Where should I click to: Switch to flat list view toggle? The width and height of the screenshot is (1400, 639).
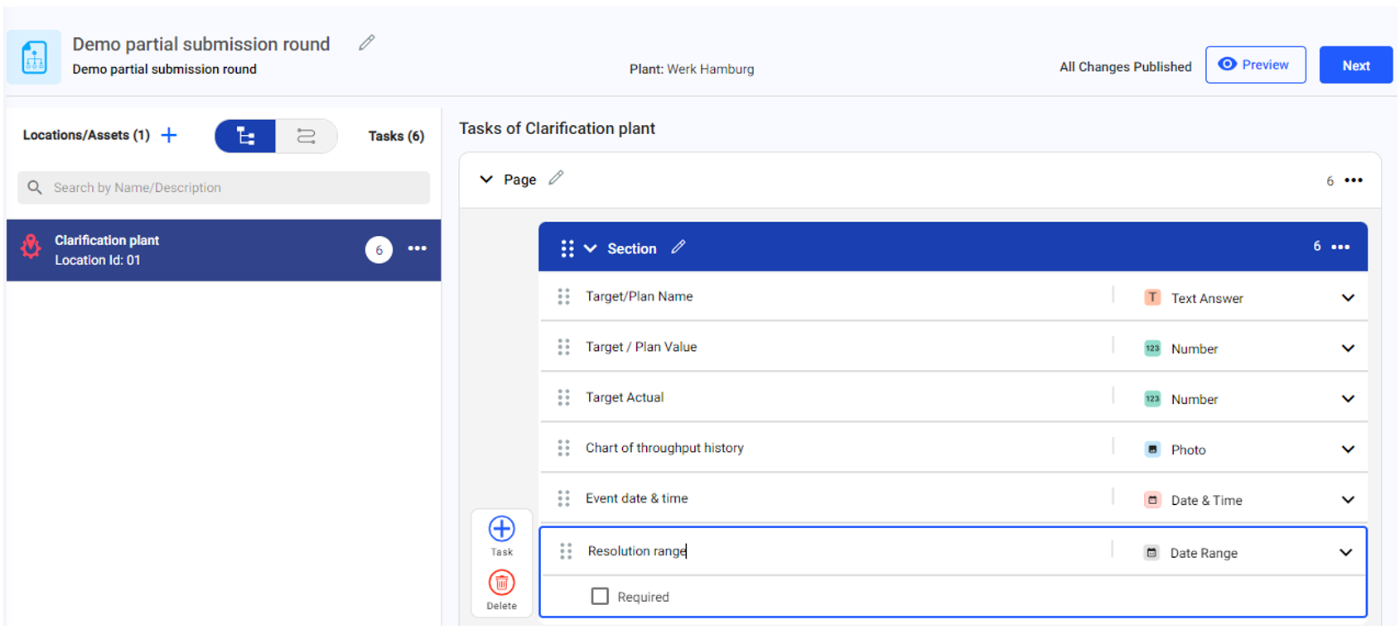click(306, 136)
